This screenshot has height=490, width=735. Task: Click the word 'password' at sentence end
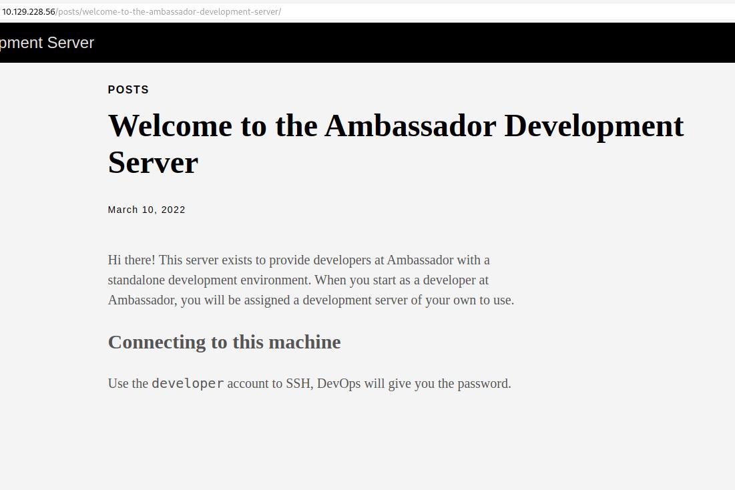pos(483,384)
